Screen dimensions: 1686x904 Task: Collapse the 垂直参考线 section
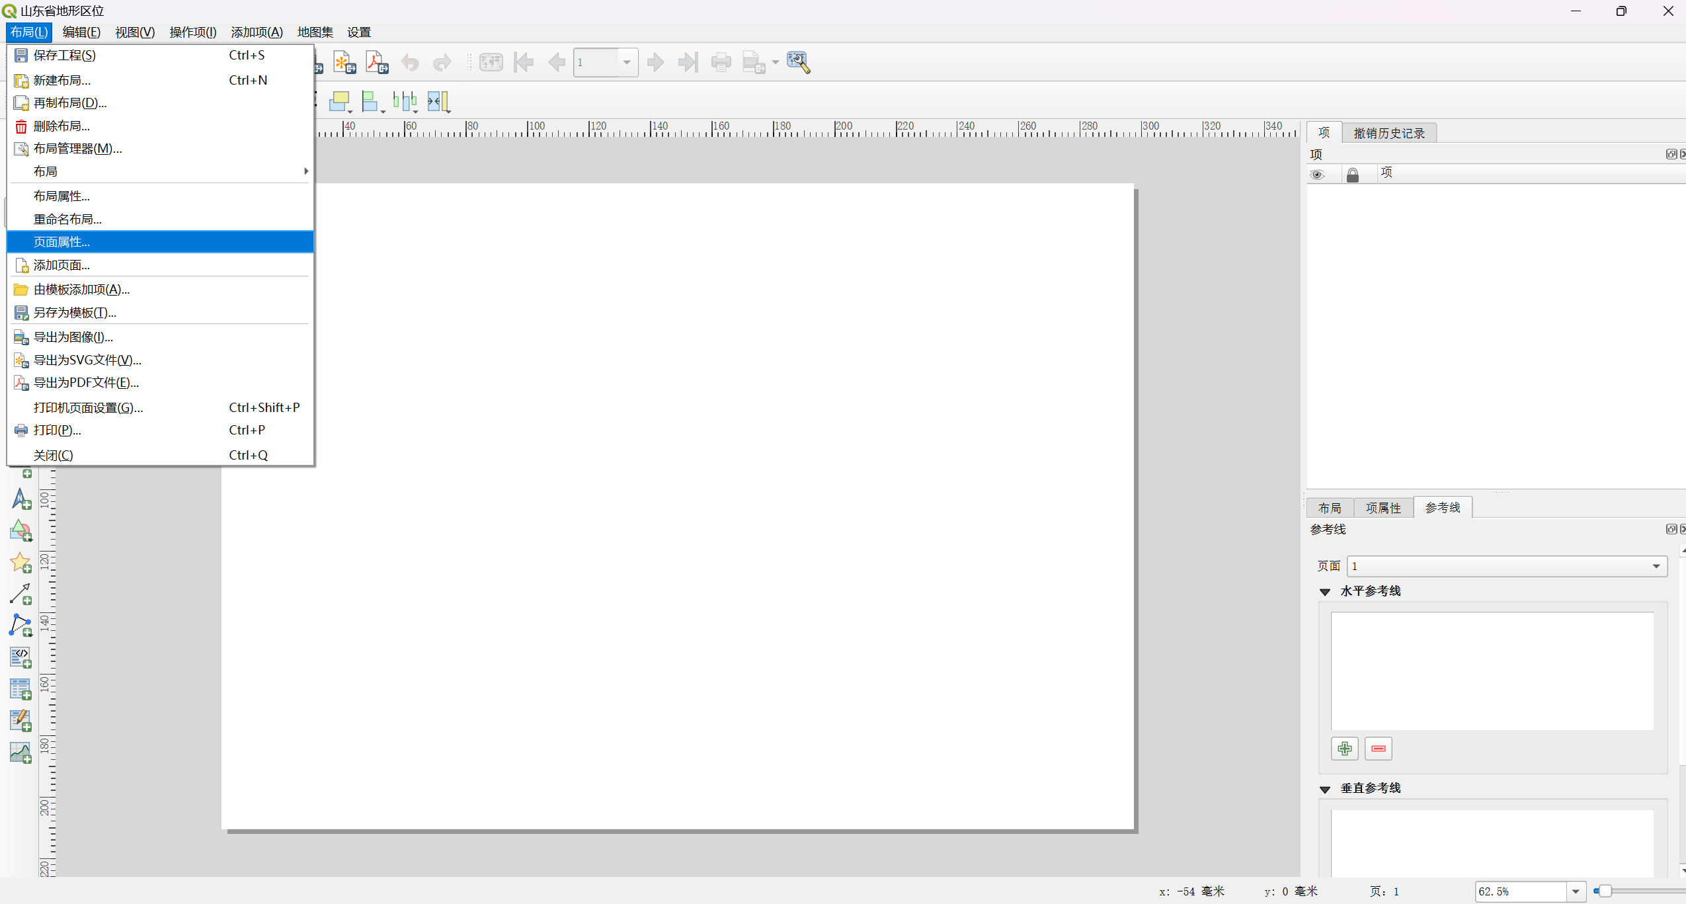[x=1324, y=789]
